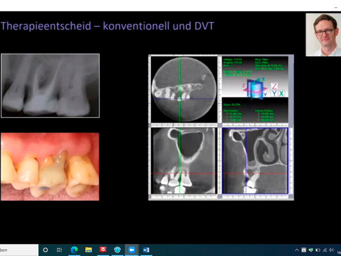The image size is (341, 256).
Task: Click the Windows search box
Action: (17, 250)
